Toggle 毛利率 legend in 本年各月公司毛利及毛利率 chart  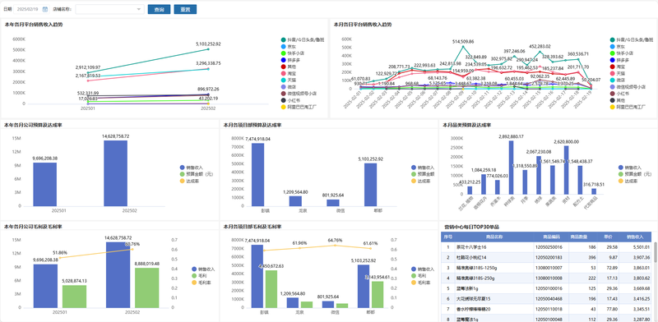pos(201,283)
